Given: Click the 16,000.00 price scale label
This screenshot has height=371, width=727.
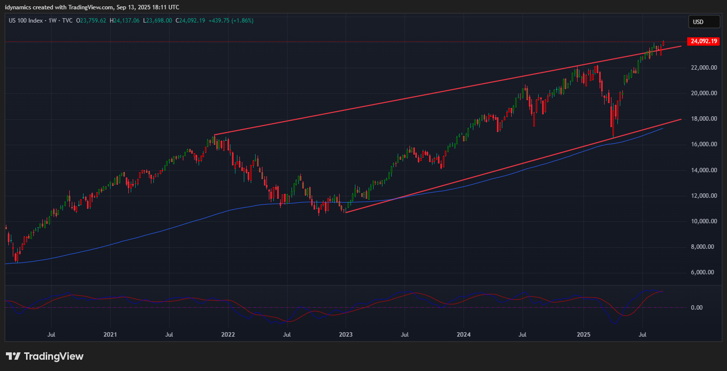Looking at the screenshot, I should [x=702, y=144].
